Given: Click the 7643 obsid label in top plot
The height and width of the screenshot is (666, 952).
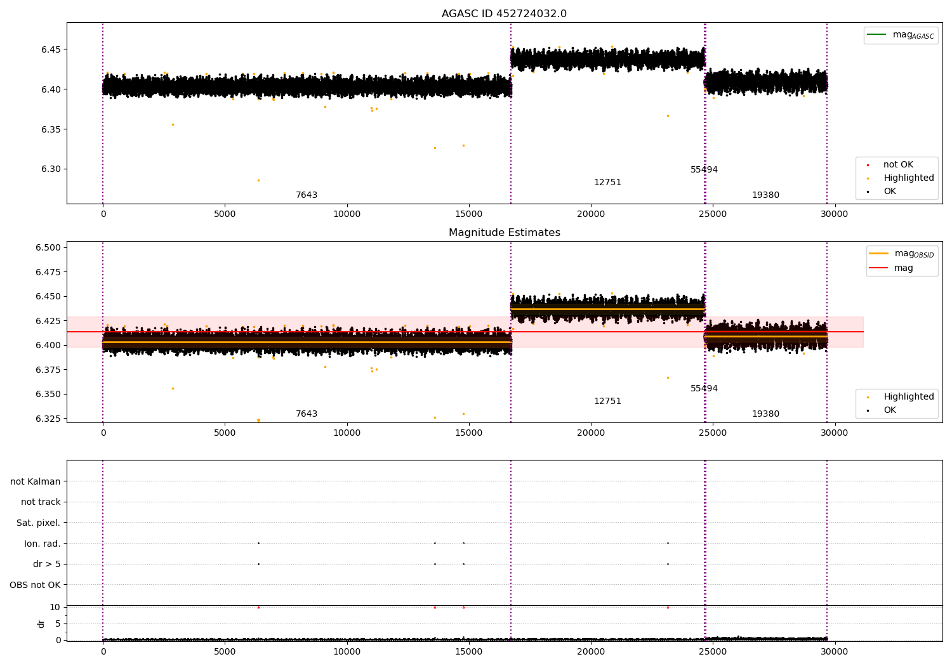Looking at the screenshot, I should (x=307, y=195).
